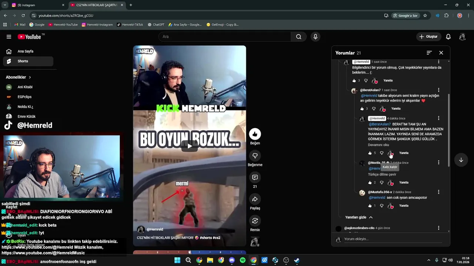This screenshot has width=474, height=266.
Task: Start voice search with microphone icon
Action: click(316, 37)
